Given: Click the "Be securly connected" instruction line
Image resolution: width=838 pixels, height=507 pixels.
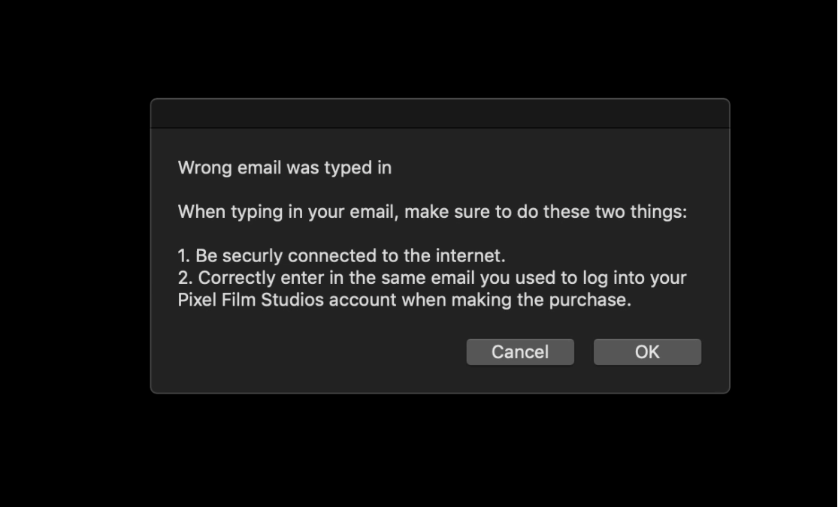Looking at the screenshot, I should pos(341,256).
